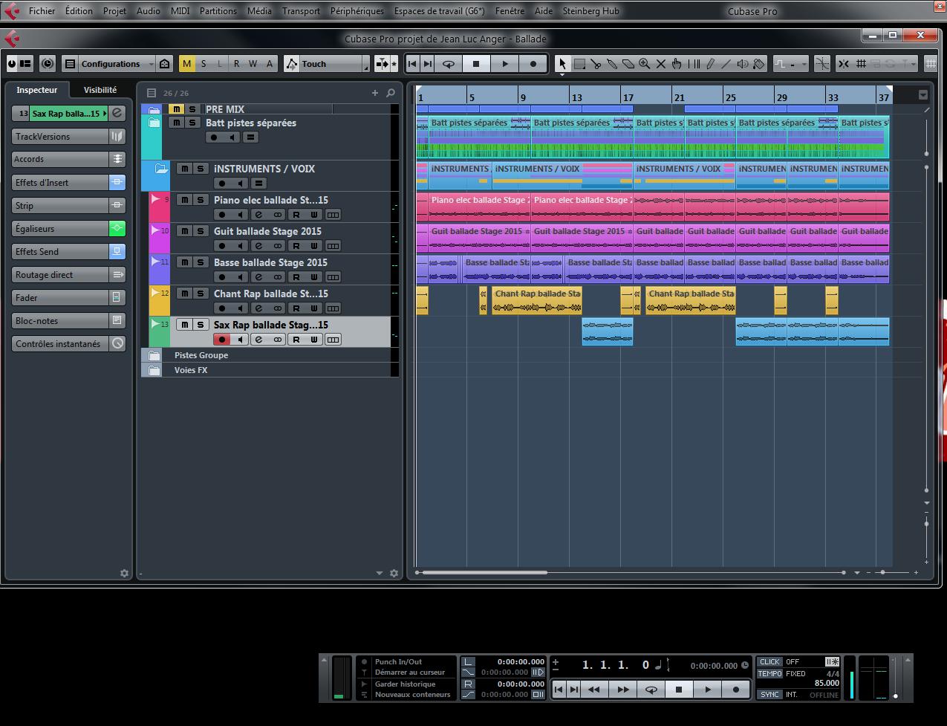Toggle the SYNC button in transport panel
947x726 pixels.
(x=769, y=694)
